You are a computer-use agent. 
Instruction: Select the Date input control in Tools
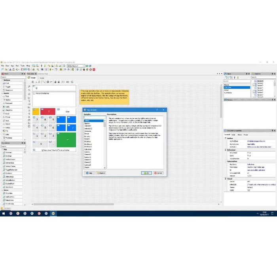(x=12, y=121)
